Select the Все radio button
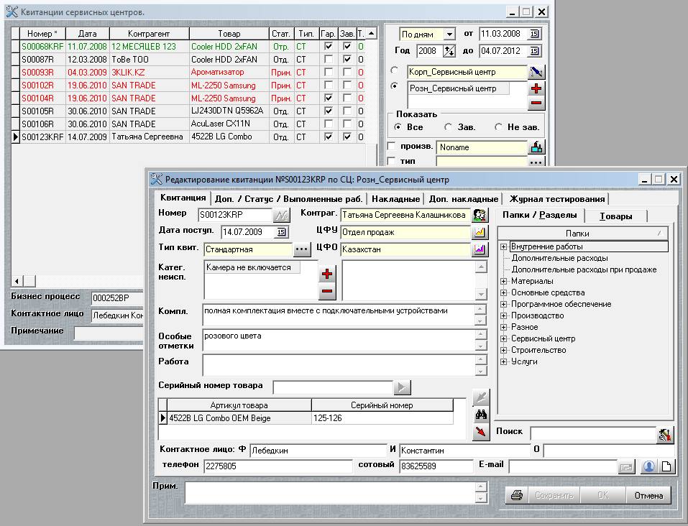688x526 pixels. (398, 126)
